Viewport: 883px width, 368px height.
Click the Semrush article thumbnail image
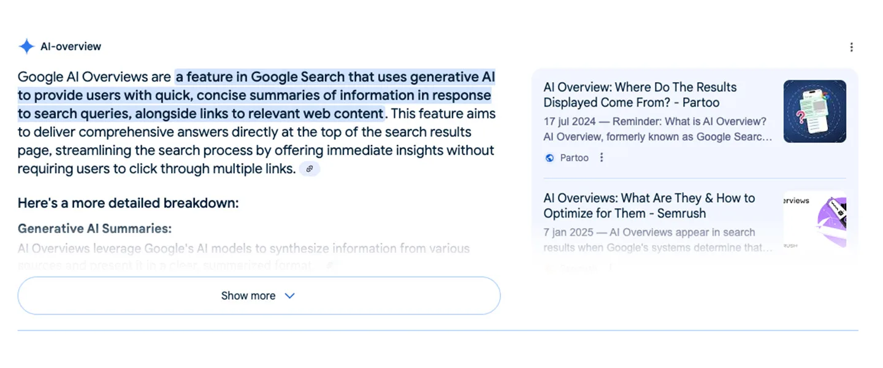coord(814,220)
